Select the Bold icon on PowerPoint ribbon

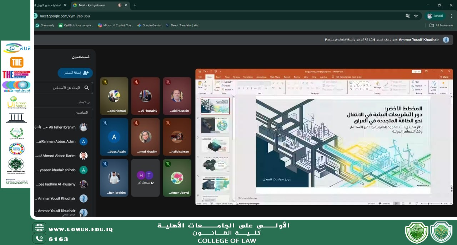point(239,88)
